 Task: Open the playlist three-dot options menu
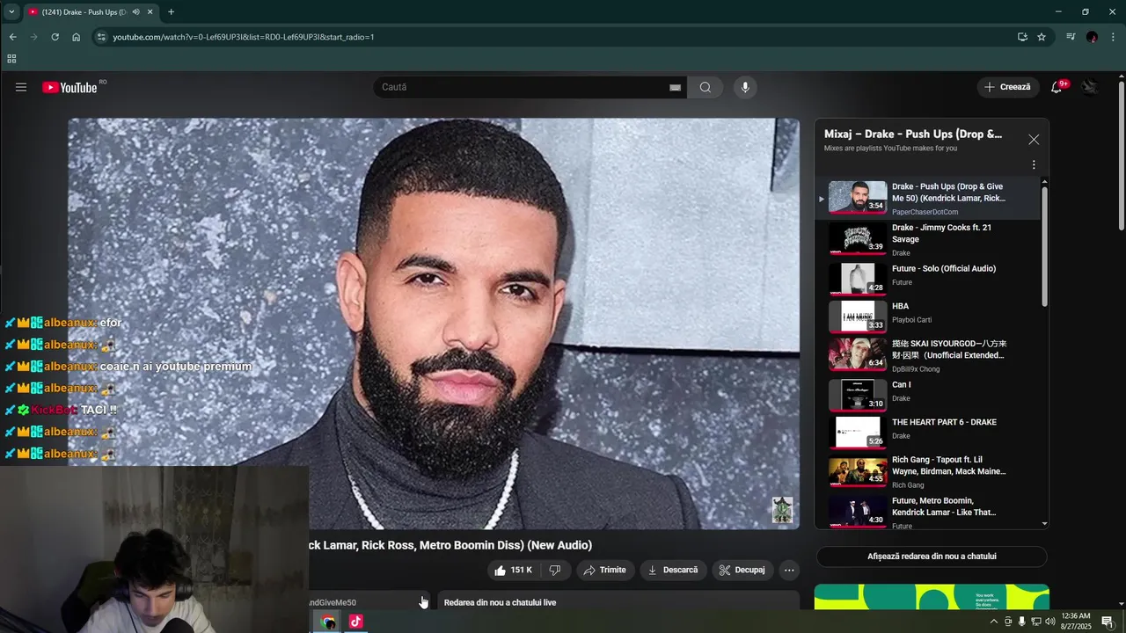(1034, 164)
